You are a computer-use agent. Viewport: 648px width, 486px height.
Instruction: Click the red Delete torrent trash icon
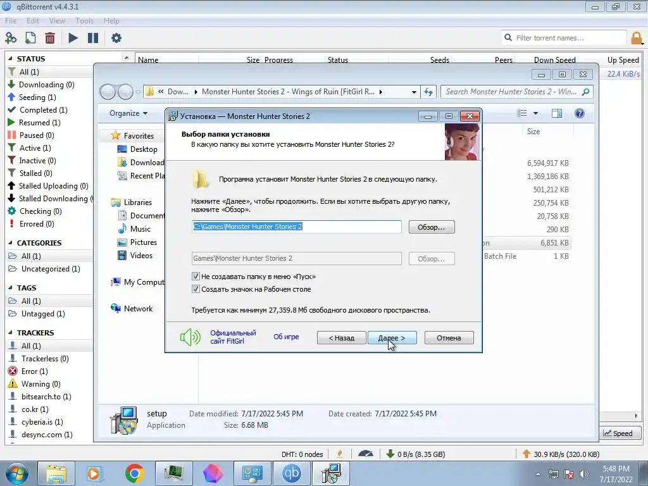tap(50, 38)
